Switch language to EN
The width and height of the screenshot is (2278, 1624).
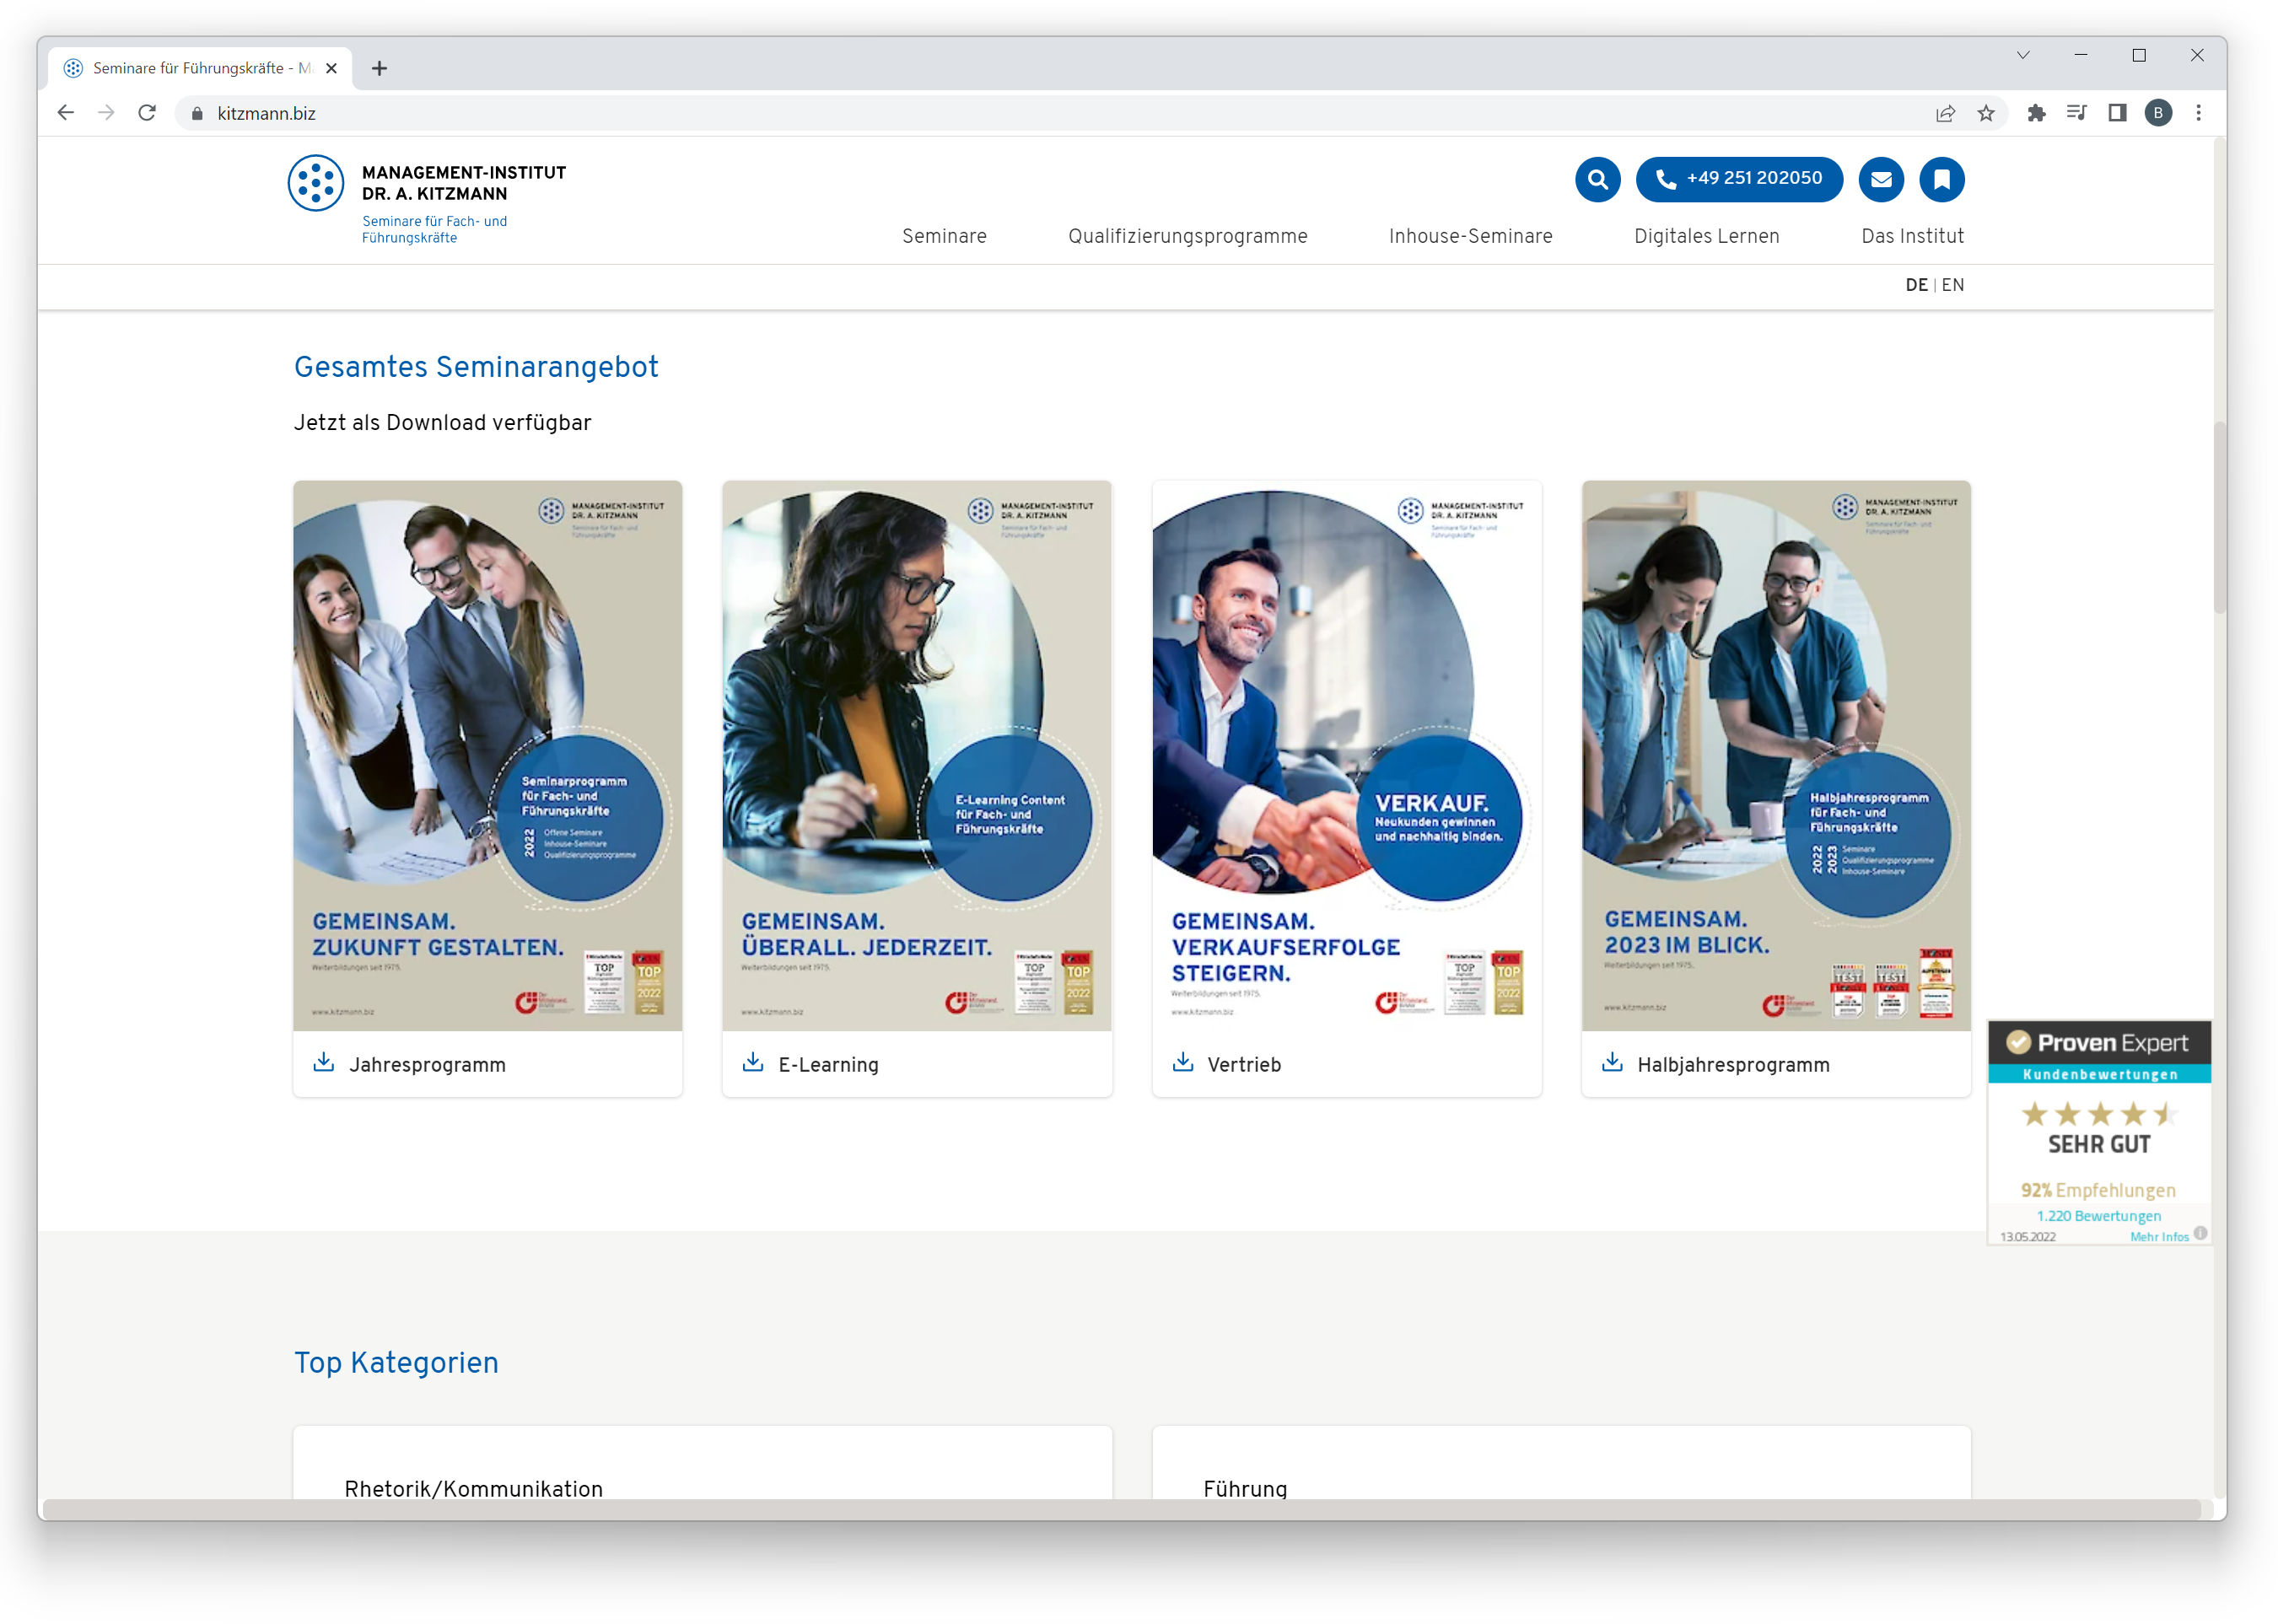[x=1952, y=285]
